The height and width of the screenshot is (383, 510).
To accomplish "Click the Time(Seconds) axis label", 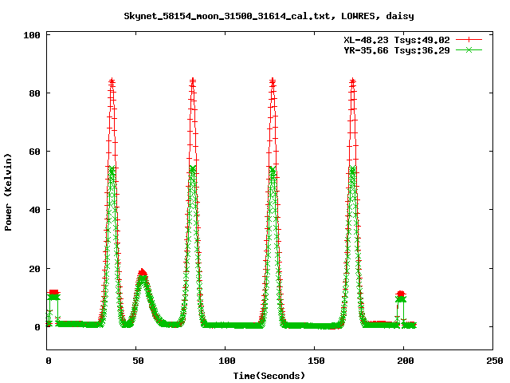I will 269,376.
